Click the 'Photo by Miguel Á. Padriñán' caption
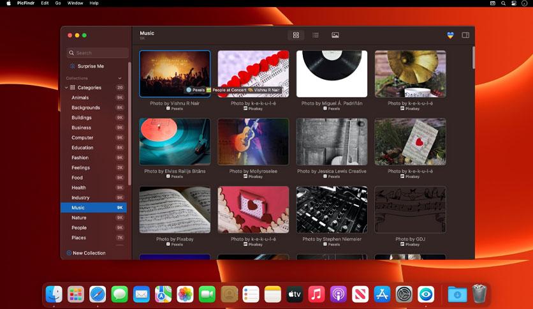 [x=332, y=103]
